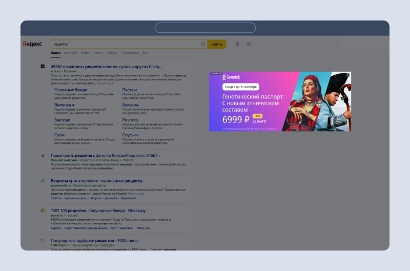Image resolution: width=410 pixels, height=271 pixels.
Task: Open ТОП 100 рецептов Повар.ру result
Action: click(98, 211)
